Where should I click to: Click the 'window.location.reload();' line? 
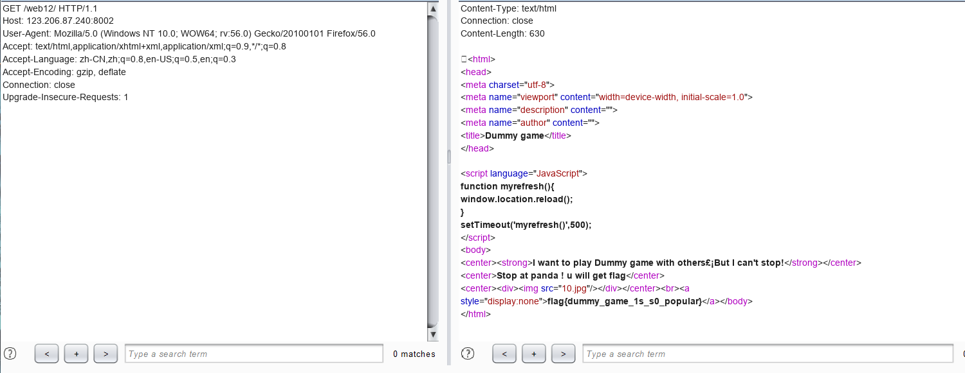click(517, 200)
